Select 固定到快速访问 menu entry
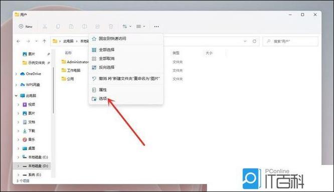The height and width of the screenshot is (192, 334). [126, 38]
